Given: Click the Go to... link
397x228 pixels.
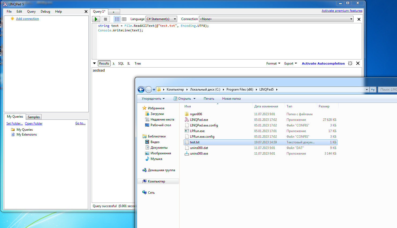Looking at the screenshot, I should [x=80, y=123].
